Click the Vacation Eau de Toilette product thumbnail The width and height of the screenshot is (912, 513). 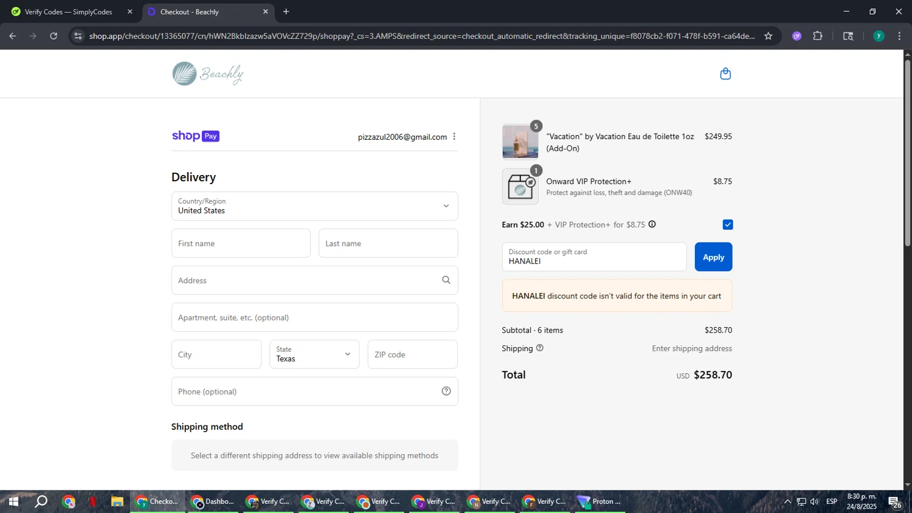(x=520, y=142)
